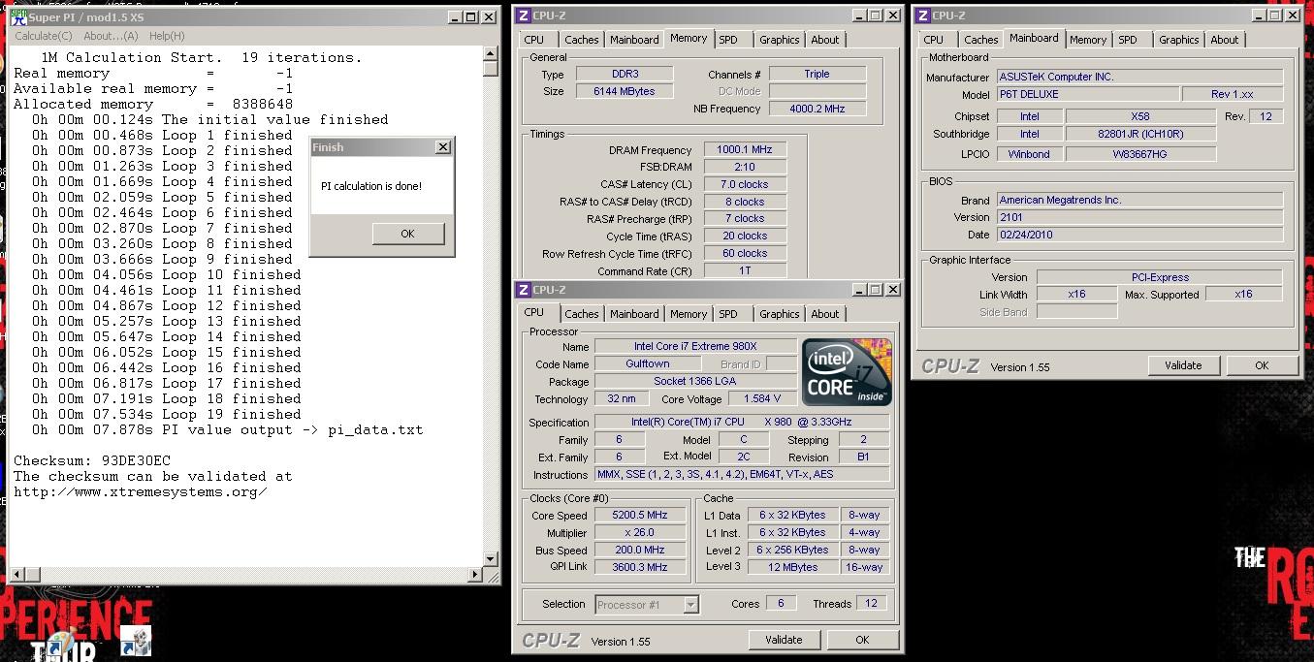The width and height of the screenshot is (1314, 662).
Task: Switch to About tab in Memory window
Action: tap(825, 40)
